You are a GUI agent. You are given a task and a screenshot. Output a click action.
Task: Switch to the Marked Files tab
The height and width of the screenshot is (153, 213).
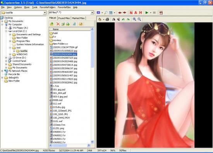[78, 18]
